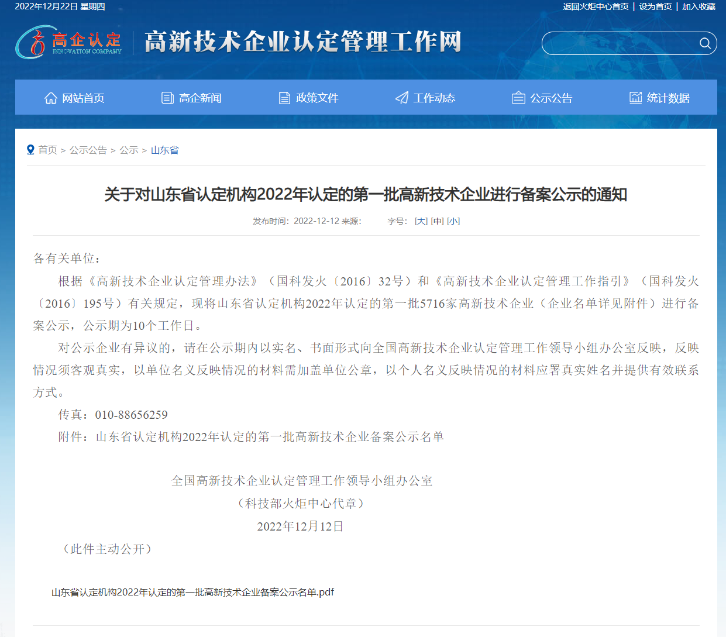Open the 山东省认定机构2022年 pdf attachment

192,592
